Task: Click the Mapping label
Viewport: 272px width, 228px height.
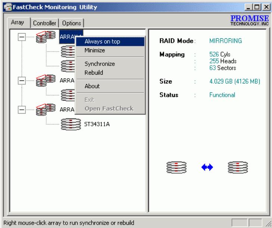Action: point(172,54)
